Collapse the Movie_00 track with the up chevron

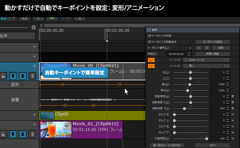pyautogui.click(x=34, y=66)
